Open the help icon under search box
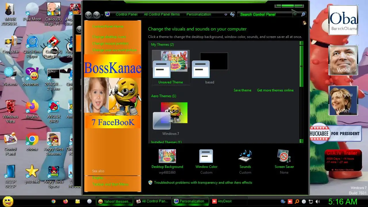This screenshot has width=368, height=207. point(304,23)
